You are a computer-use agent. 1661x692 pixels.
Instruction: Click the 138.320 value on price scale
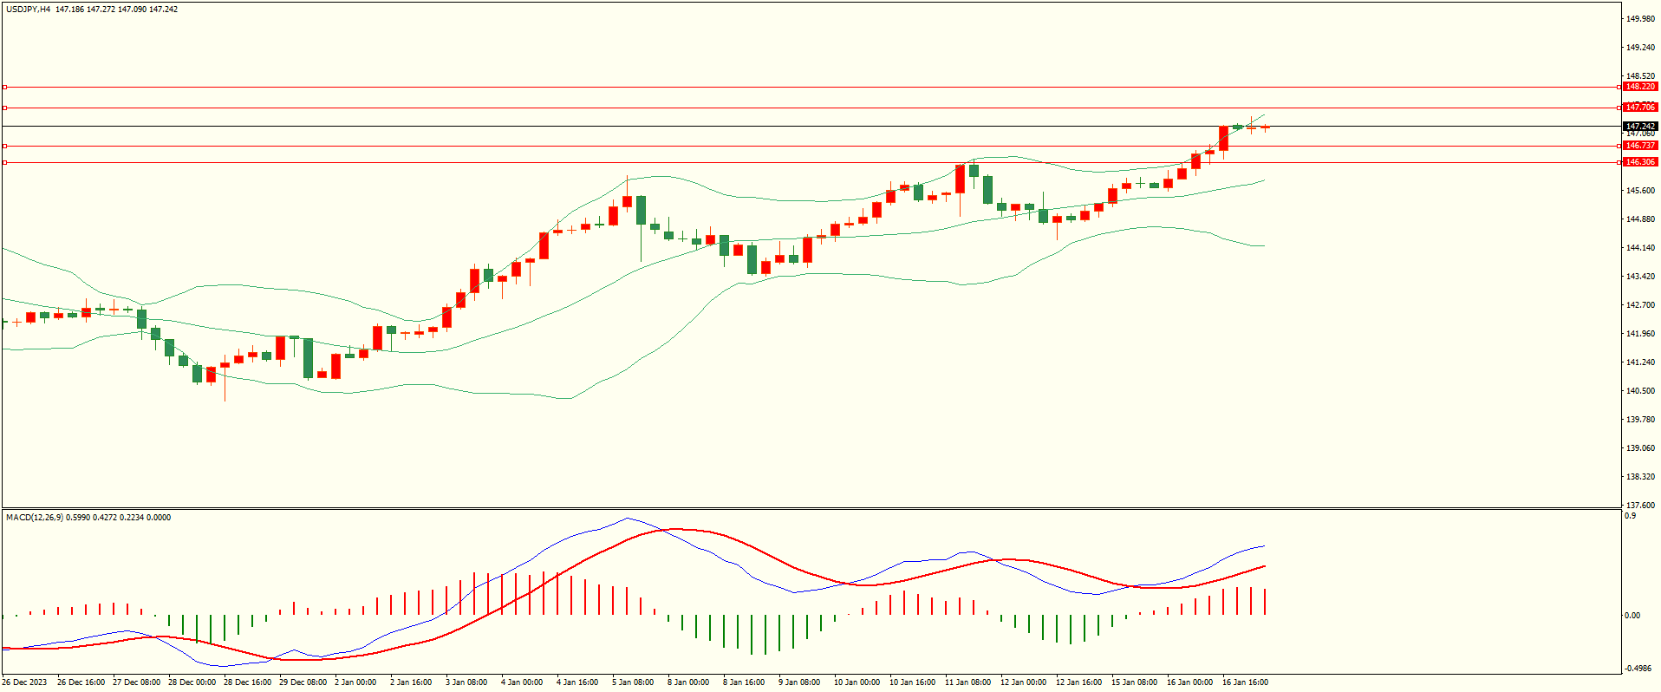1640,477
